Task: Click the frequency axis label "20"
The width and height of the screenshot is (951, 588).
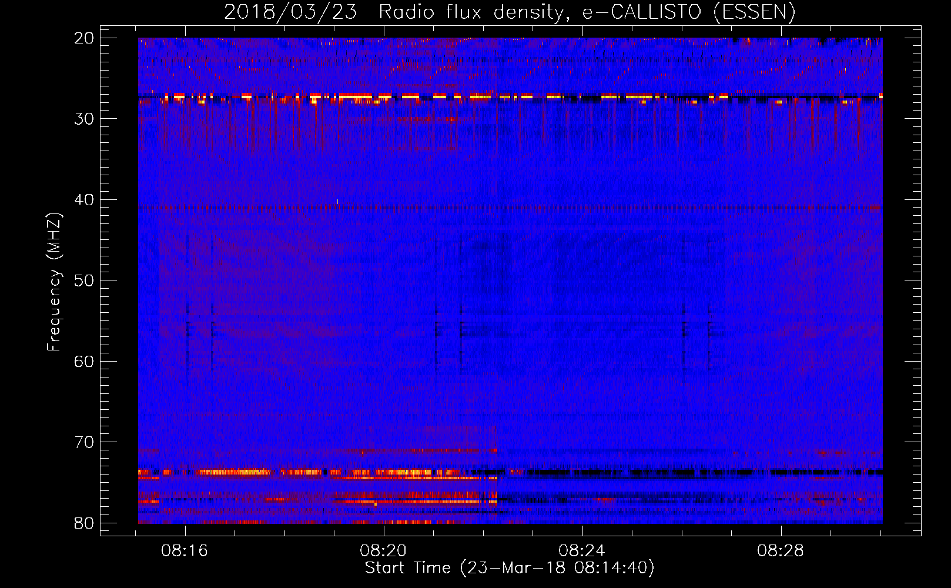Action: 85,38
